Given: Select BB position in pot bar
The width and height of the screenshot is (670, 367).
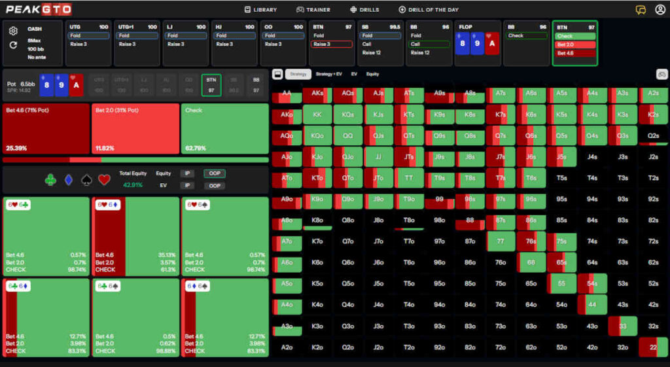Looking at the screenshot, I should click(x=256, y=84).
